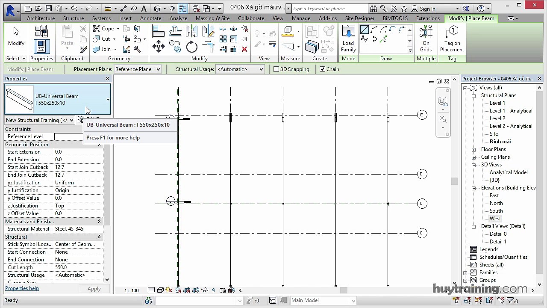Select the Trim/Extend to Corner tool
Viewport: 547px width, 308px height.
point(208,46)
